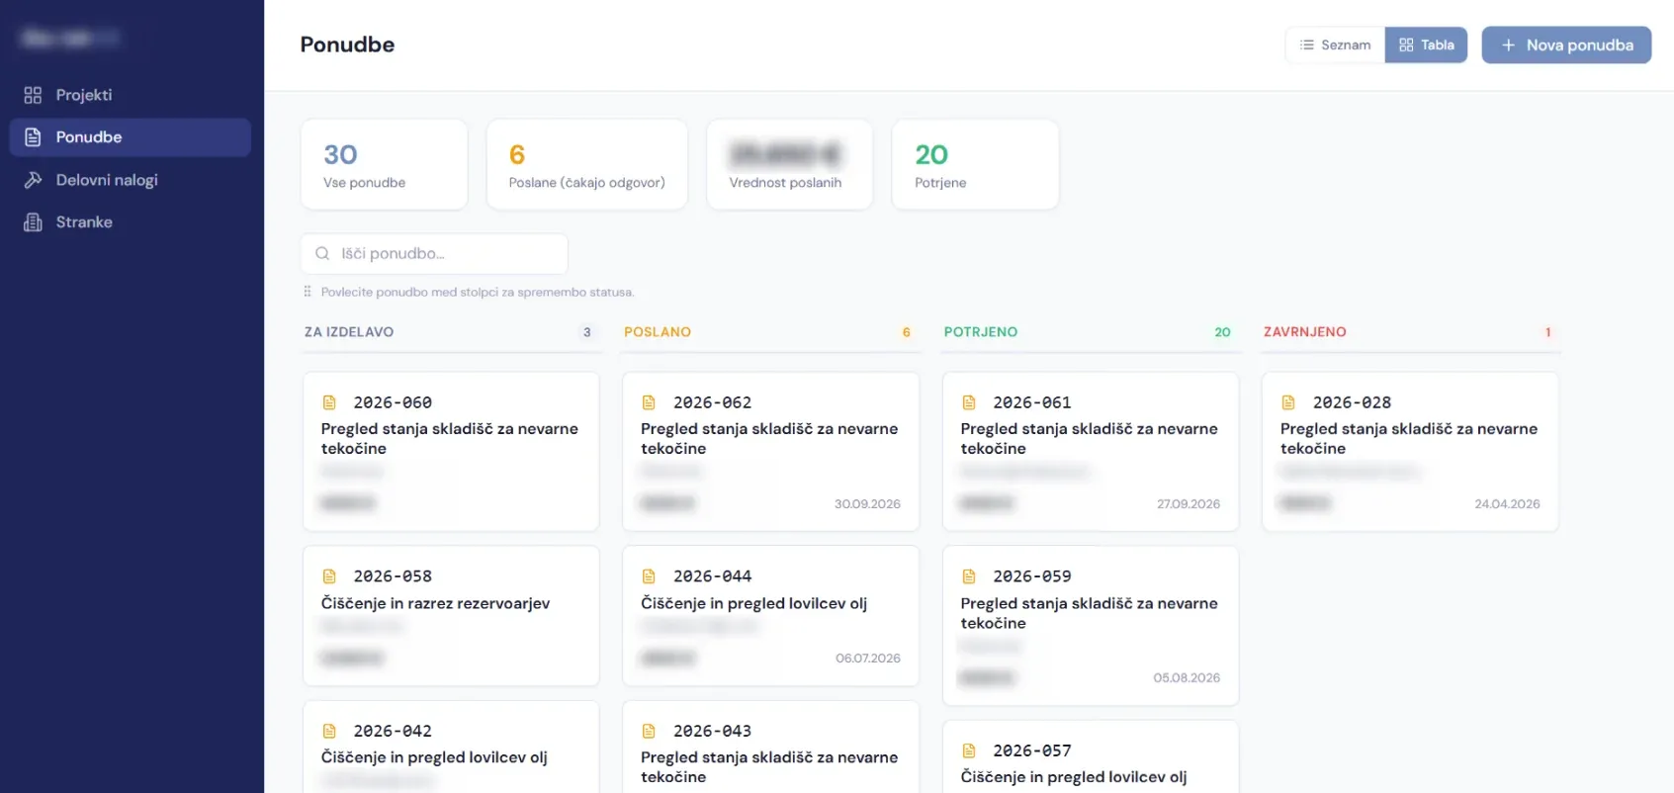
Task: Go to Ponudbe section
Action: coord(131,137)
